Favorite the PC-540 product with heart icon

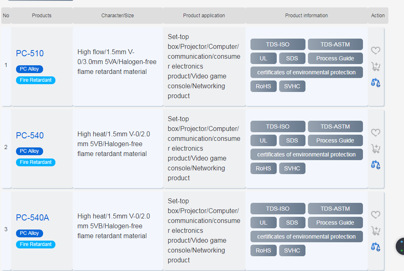(376, 133)
